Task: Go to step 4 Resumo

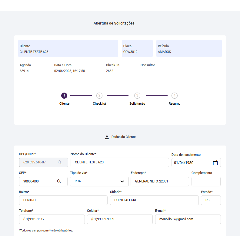Action: point(175,96)
